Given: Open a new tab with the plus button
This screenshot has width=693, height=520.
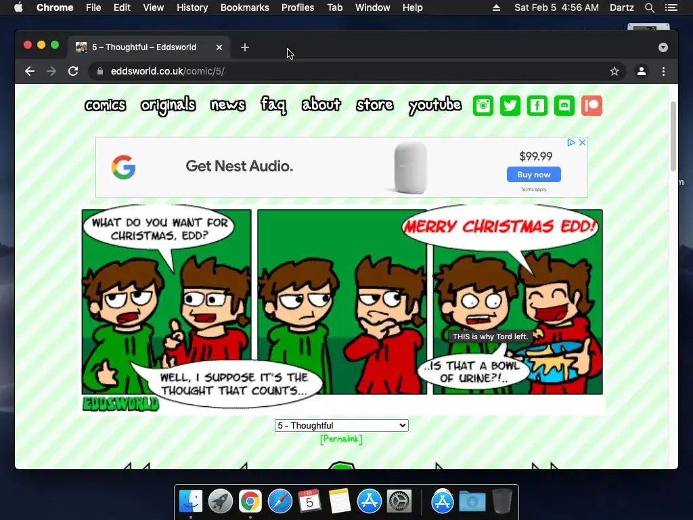Looking at the screenshot, I should (245, 47).
